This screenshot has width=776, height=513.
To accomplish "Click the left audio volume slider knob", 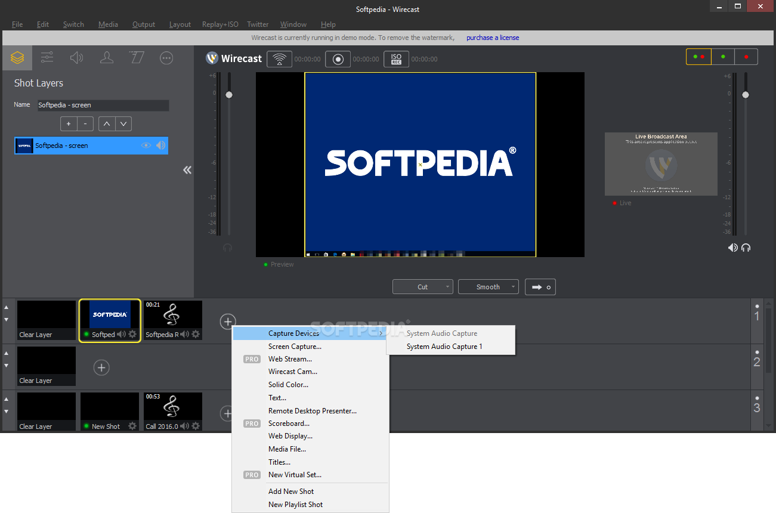I will tap(228, 95).
